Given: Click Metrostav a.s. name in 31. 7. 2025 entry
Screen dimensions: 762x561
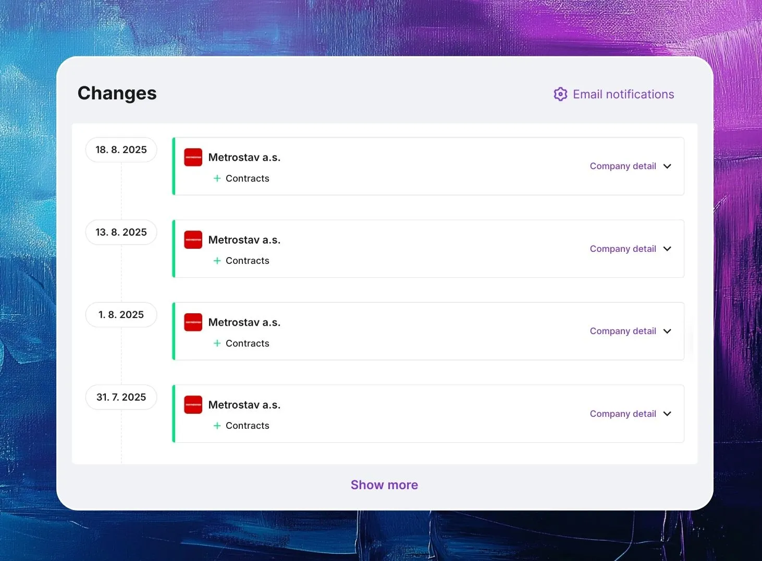Looking at the screenshot, I should click(x=244, y=405).
